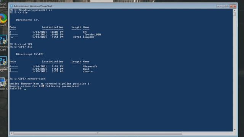
Task: Select the Photoshop x64 desktop icon
Action: pos(3,43)
